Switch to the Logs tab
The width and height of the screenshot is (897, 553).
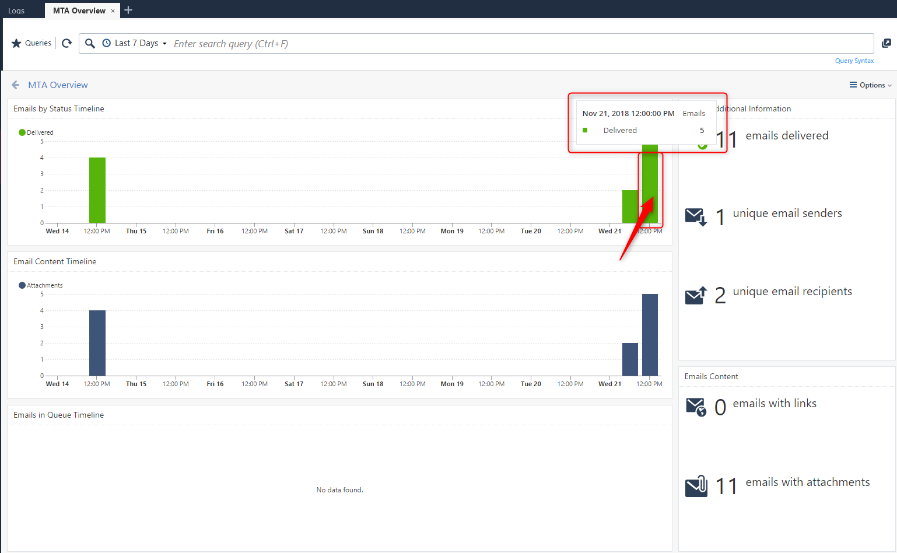(x=16, y=10)
